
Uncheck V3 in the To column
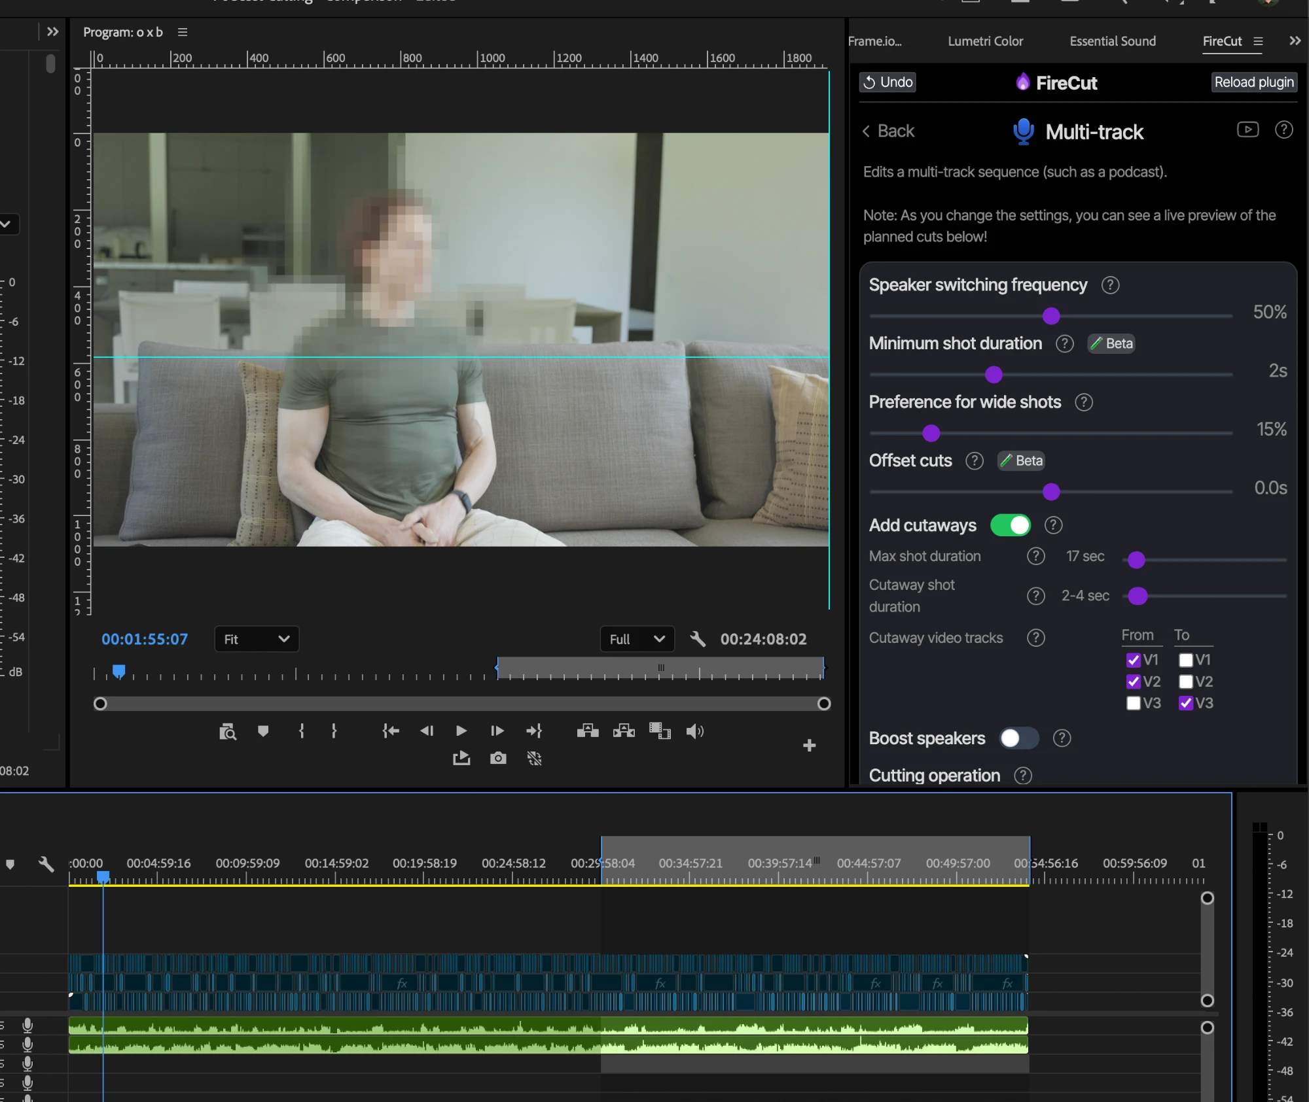pos(1186,703)
